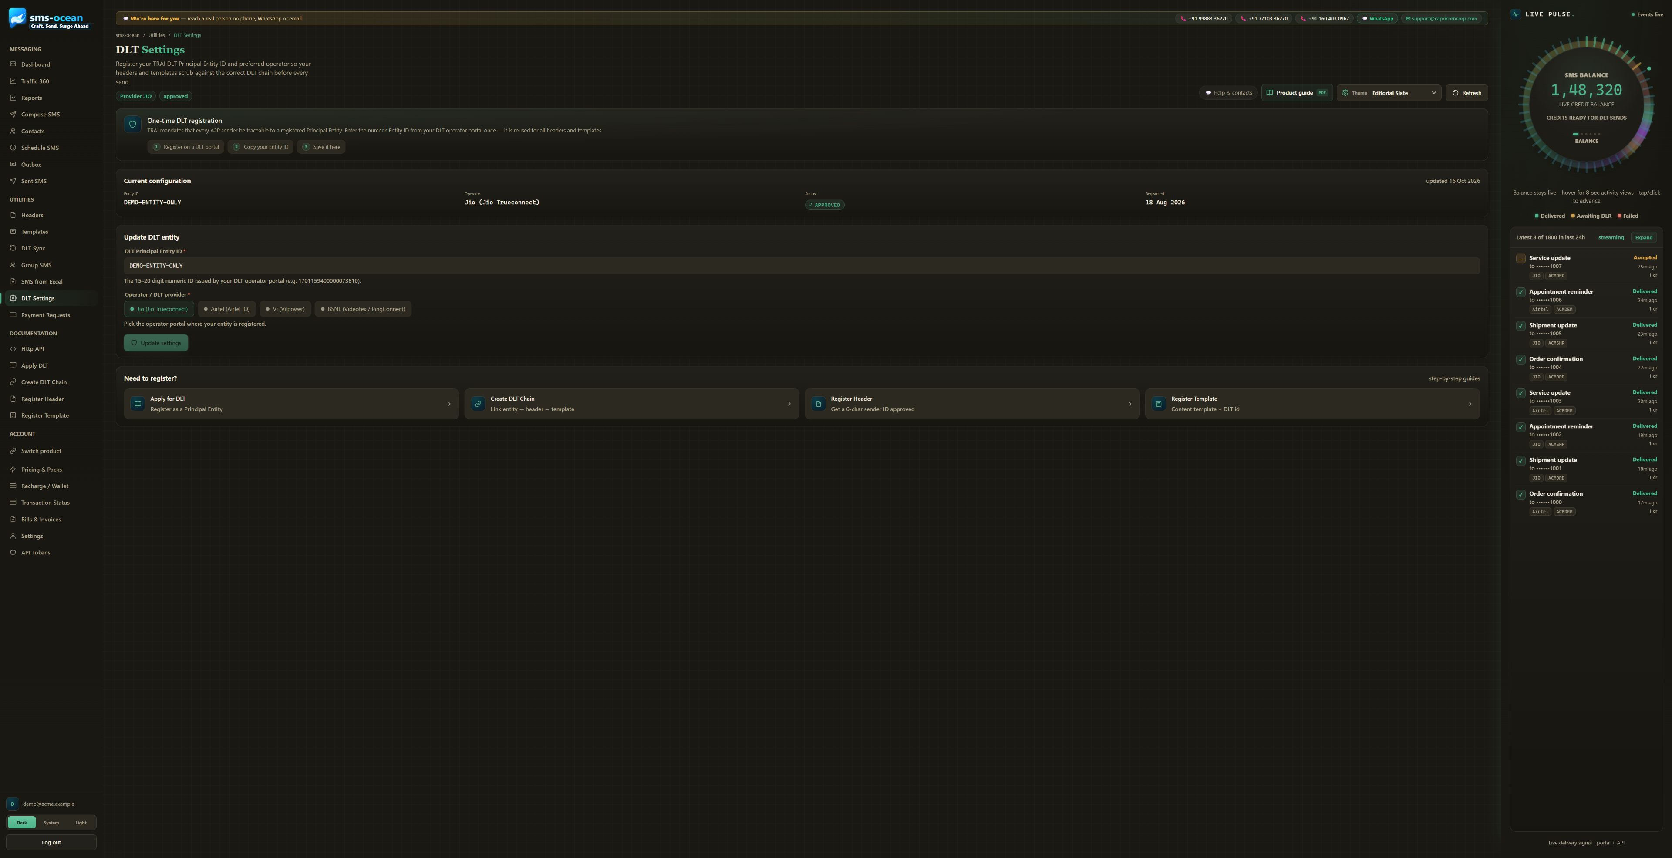Screen dimensions: 1672x858
Task: Open the Theme Editorial Slate dropdown
Action: tap(1389, 93)
